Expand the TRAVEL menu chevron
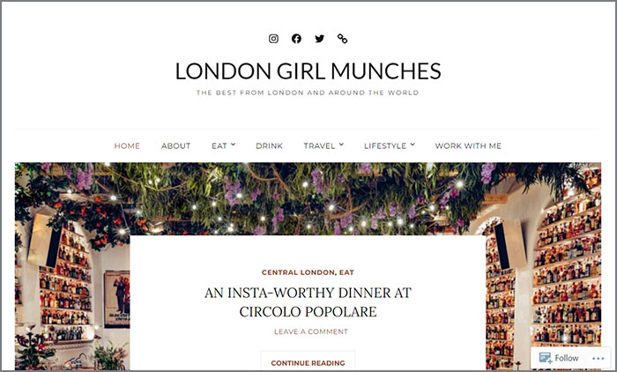 (341, 145)
